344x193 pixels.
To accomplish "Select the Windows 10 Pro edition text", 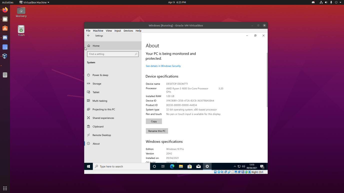I will pos(175,149).
